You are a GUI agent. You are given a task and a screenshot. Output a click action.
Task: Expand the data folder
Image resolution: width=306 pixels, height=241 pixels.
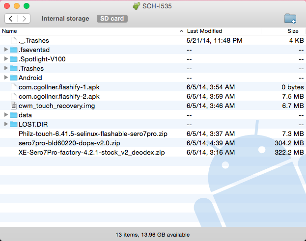click(6, 115)
